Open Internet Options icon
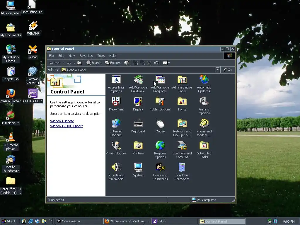This screenshot has height=225, width=300. pyautogui.click(x=116, y=128)
